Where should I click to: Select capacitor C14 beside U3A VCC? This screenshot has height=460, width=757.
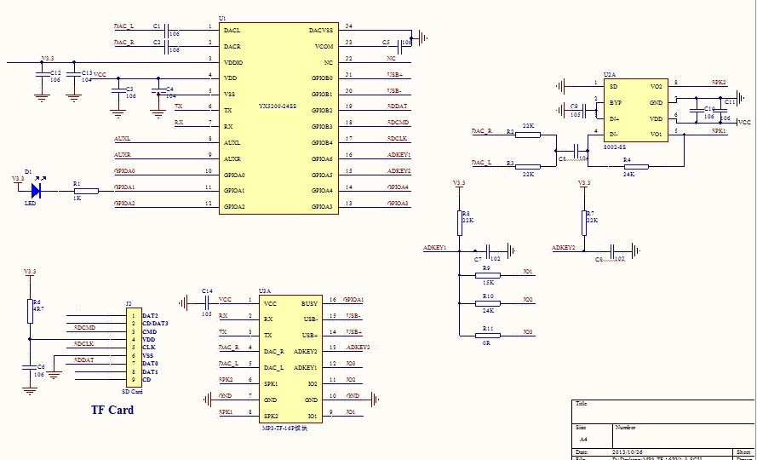[207, 301]
